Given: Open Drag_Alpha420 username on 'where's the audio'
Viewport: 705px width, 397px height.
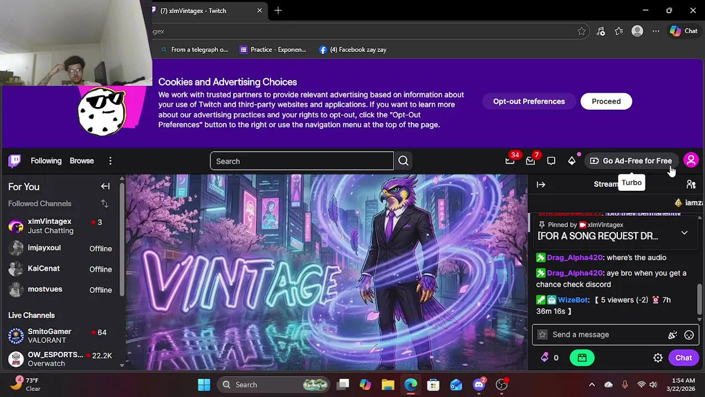Looking at the screenshot, I should [x=574, y=257].
